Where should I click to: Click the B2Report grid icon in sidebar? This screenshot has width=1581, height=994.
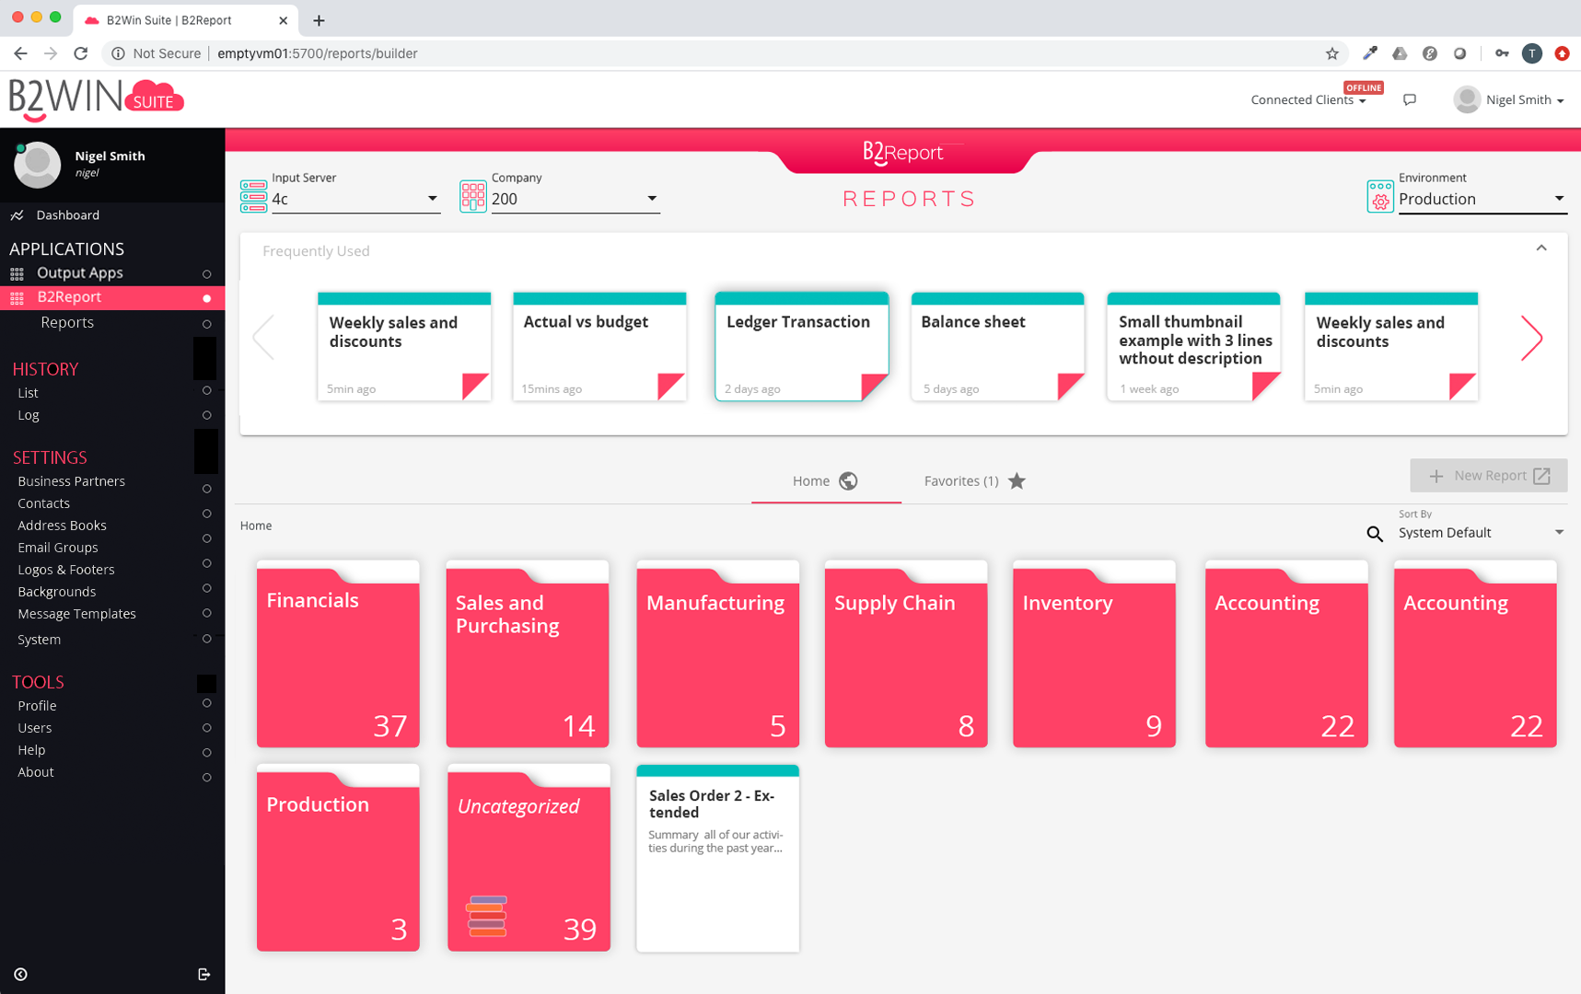(x=17, y=297)
